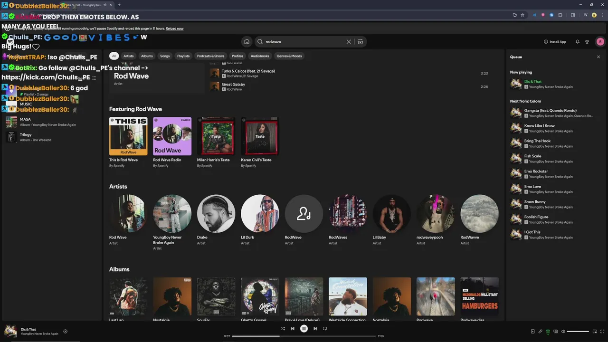Enter full screen mode icon
Image resolution: width=608 pixels, height=342 pixels.
602,332
